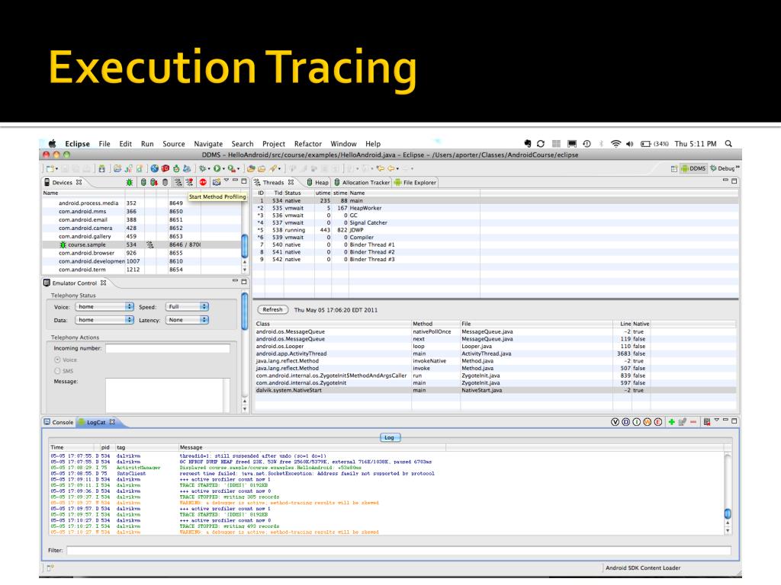Image resolution: width=781 pixels, height=585 pixels.
Task: Open the Latency dropdown showing None
Action: click(188, 320)
